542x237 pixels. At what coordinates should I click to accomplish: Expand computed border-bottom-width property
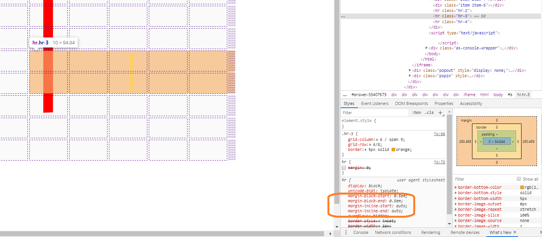coord(456,198)
